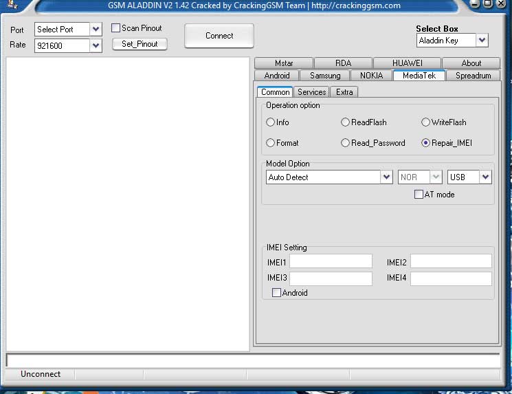The image size is (512, 394).
Task: Switch to the Mstar tab
Action: coord(284,63)
